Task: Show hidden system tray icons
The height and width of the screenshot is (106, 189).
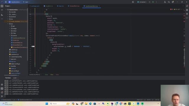Action: click(x=158, y=104)
